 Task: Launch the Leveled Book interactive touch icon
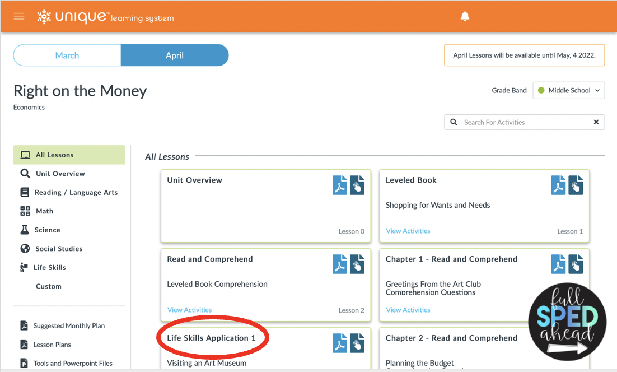tap(576, 185)
